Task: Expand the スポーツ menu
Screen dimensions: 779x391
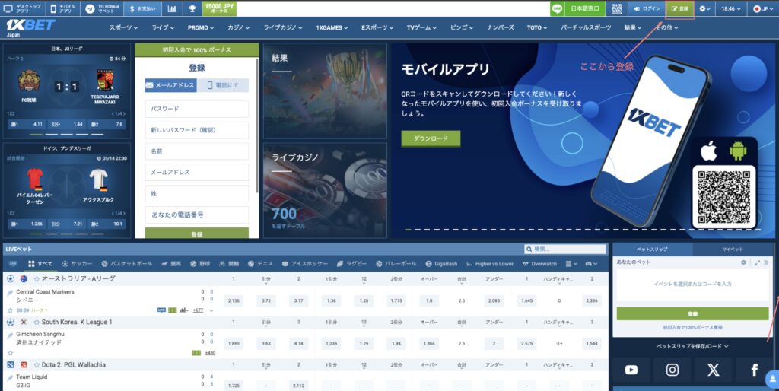Action: (x=123, y=28)
